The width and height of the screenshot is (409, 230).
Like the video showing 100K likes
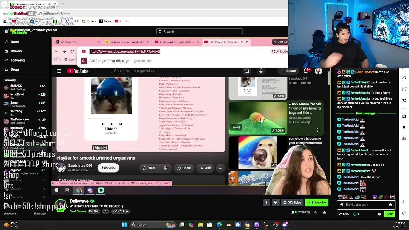pos(149,168)
